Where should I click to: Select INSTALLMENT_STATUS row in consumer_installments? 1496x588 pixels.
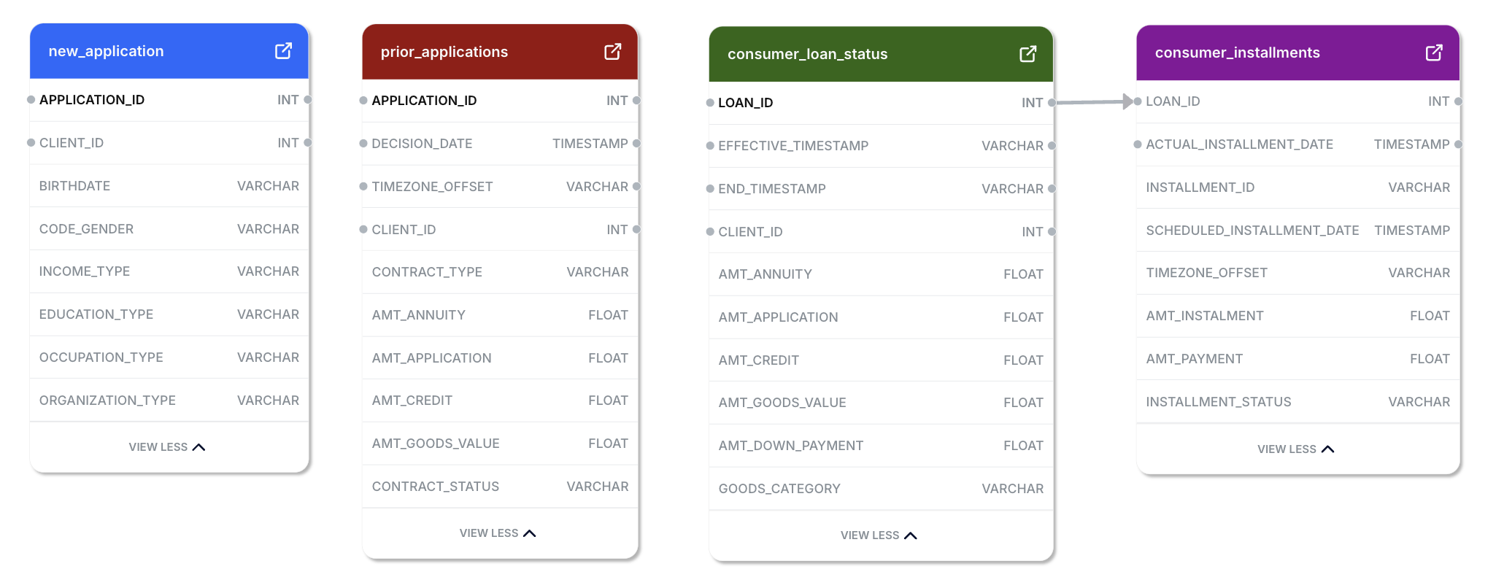[x=1298, y=402]
